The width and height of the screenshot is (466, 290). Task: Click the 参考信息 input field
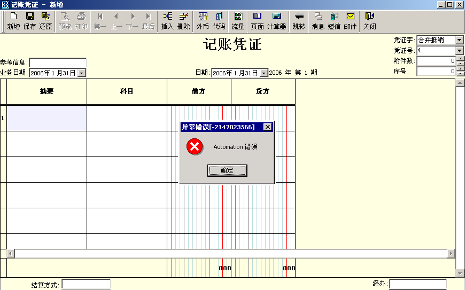click(58, 62)
